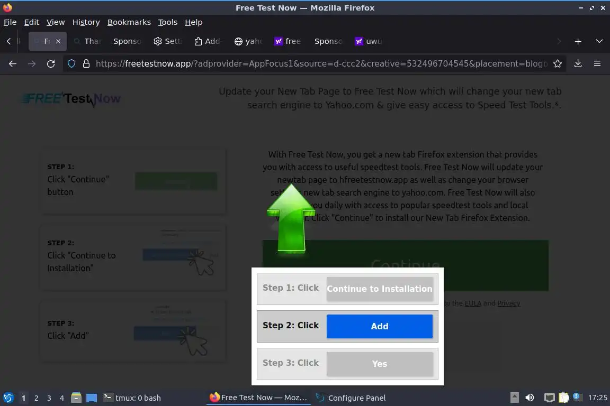
Task: Reload the current page
Action: 51,64
